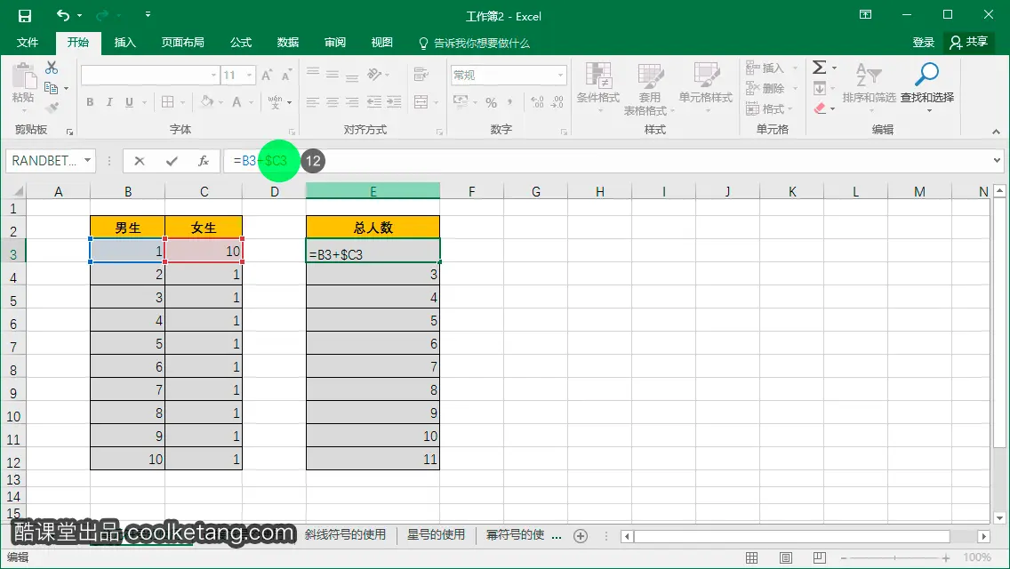The height and width of the screenshot is (569, 1010).
Task: Click the 总人数 header cell
Action: pyautogui.click(x=373, y=228)
